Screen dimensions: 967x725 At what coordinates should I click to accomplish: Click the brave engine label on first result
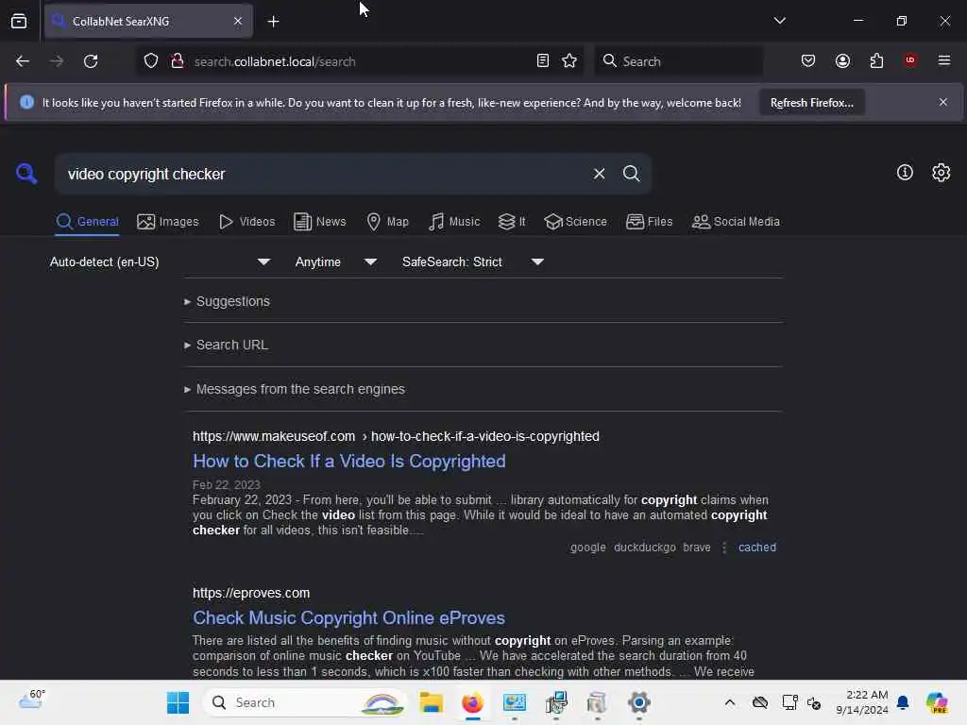pos(696,548)
